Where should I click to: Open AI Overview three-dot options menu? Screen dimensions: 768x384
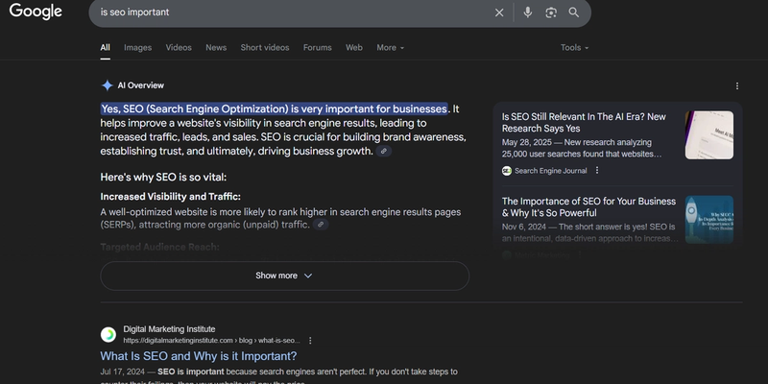tap(737, 86)
